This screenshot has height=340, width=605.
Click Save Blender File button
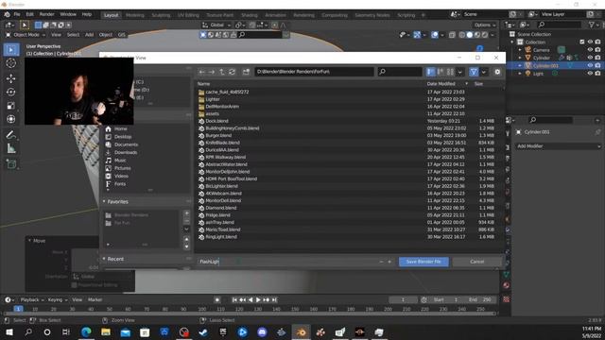click(423, 262)
